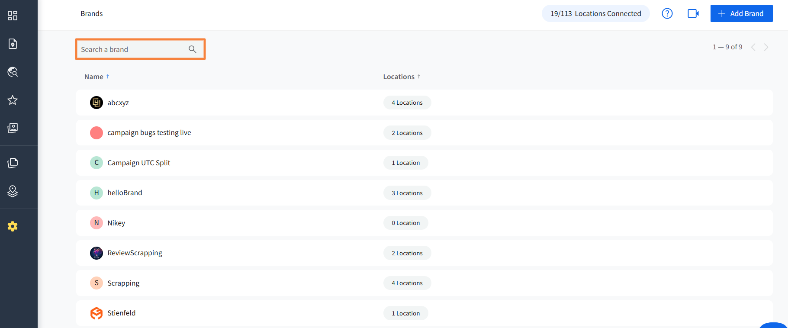This screenshot has height=328, width=788.
Task: Sort brands by Name column
Action: (97, 77)
